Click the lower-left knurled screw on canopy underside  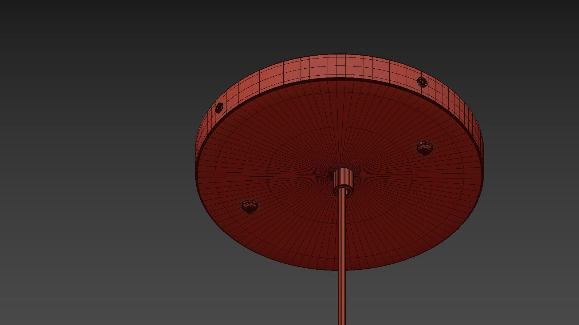click(x=249, y=206)
